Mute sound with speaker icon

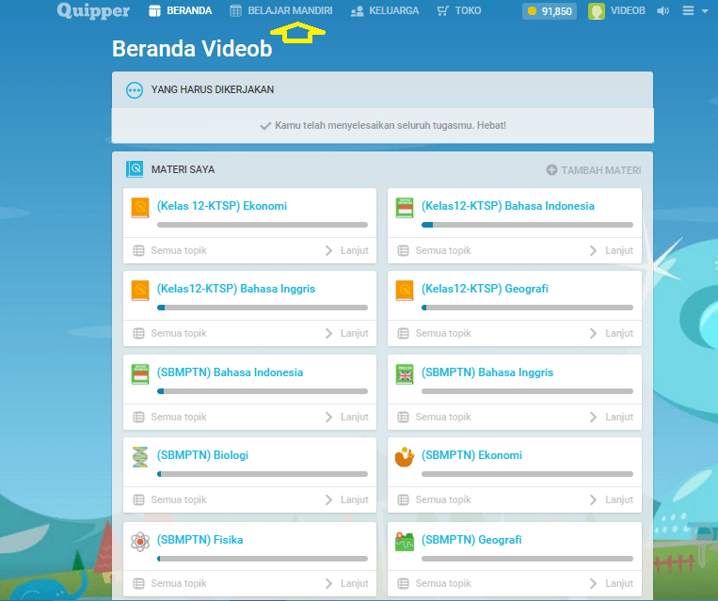coord(662,10)
